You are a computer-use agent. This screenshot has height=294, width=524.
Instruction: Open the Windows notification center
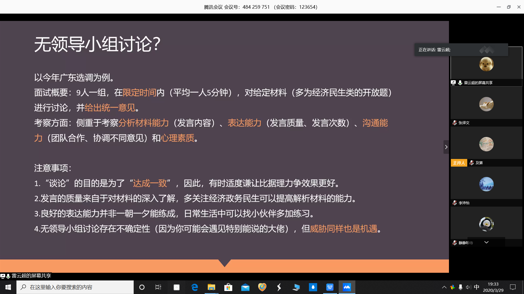tap(513, 287)
